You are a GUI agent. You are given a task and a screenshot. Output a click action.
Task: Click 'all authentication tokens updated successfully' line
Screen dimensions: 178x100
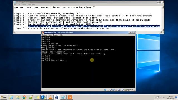coord(74,54)
